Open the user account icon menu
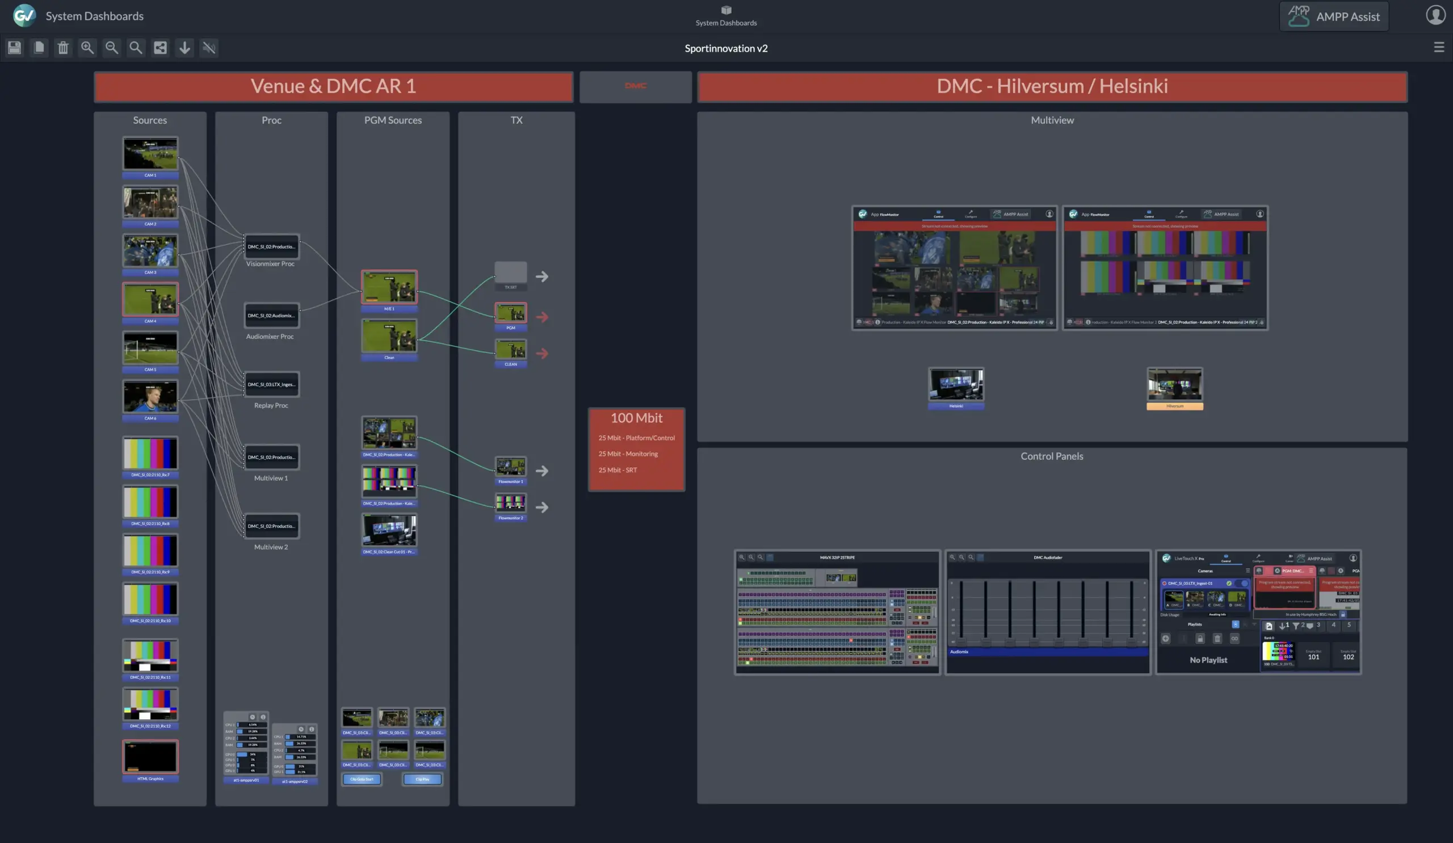Screen dimensions: 1453x843 [1435, 15]
